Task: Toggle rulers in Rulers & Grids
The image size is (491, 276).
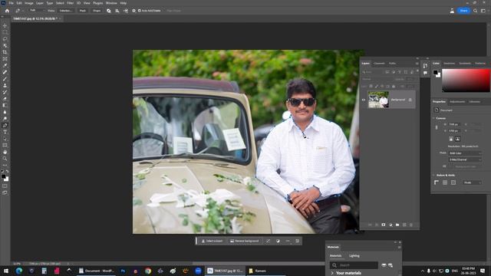Action: [437, 182]
